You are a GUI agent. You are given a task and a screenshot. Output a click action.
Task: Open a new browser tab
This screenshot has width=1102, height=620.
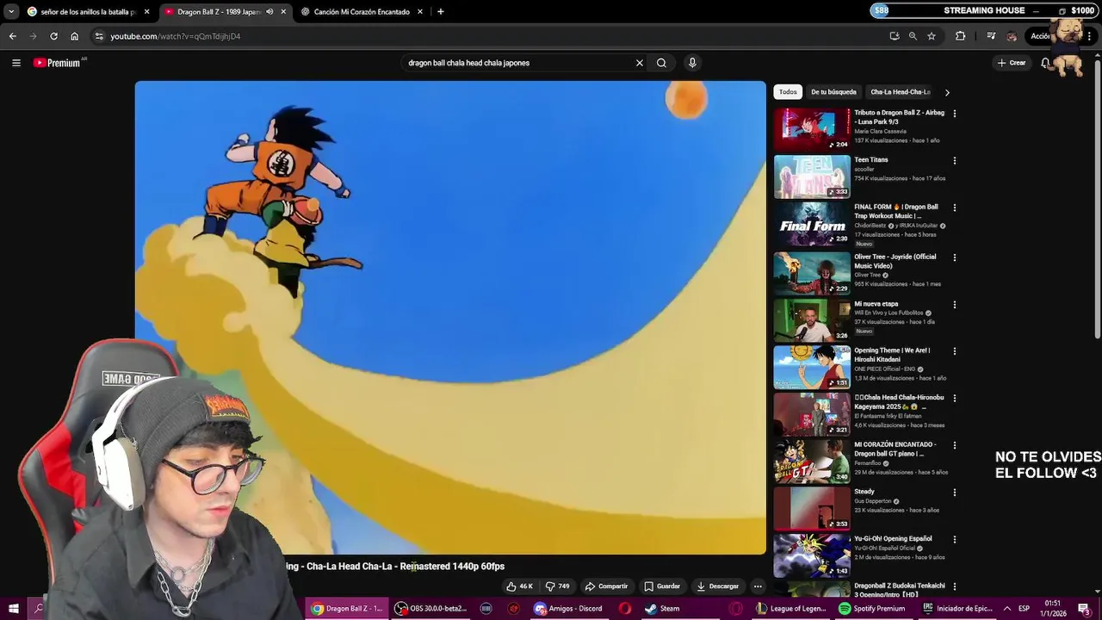pos(441,12)
